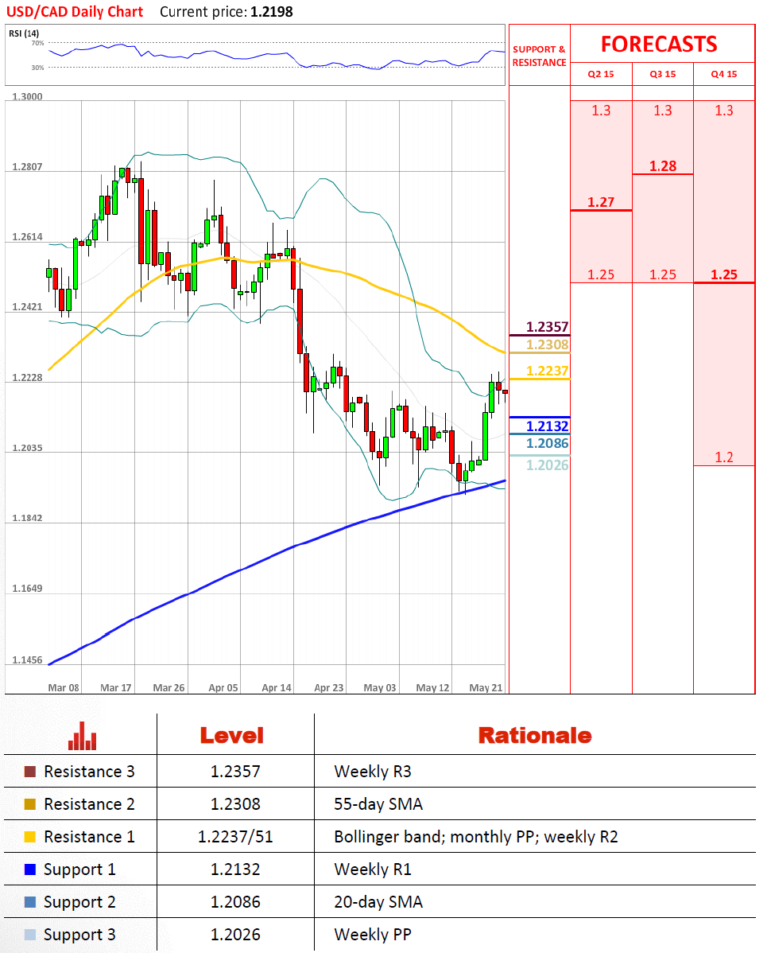Click the '20-day SMA' rationale cell
Viewport: 767px width, 953px height.
[378, 902]
